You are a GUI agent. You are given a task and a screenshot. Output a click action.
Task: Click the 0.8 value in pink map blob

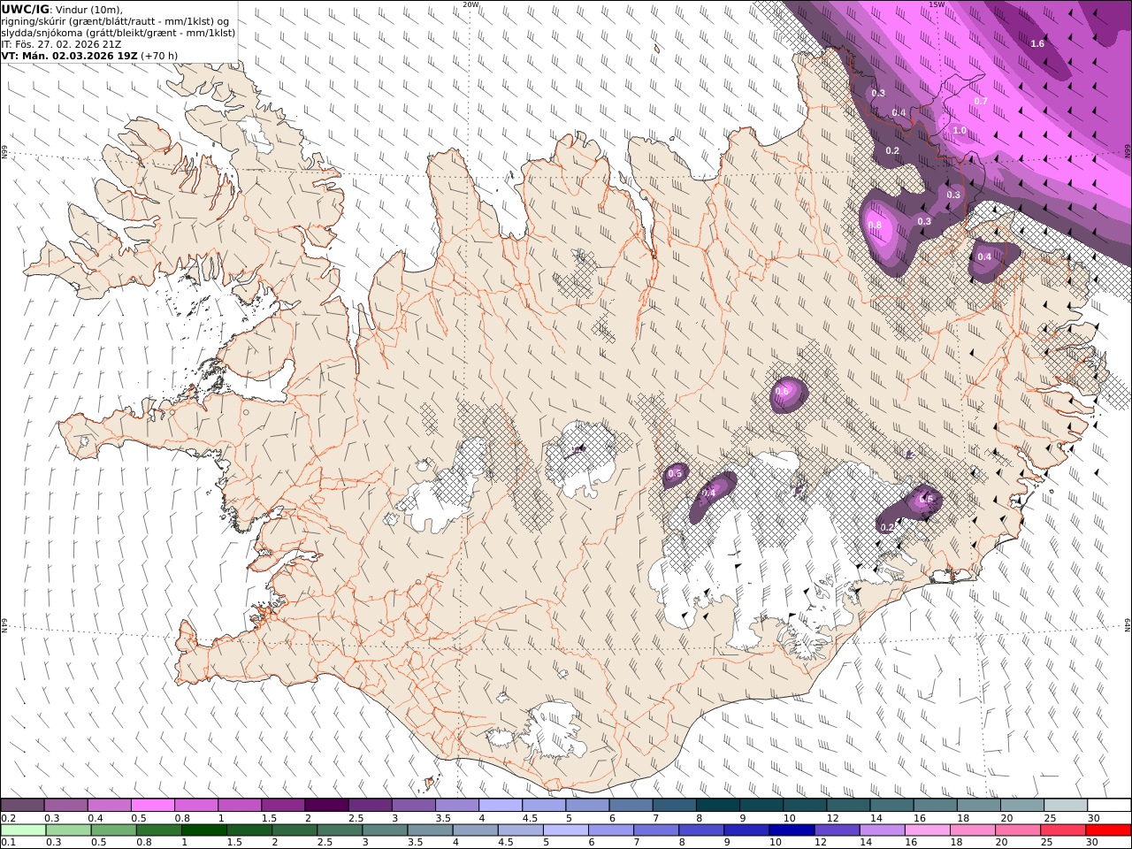point(875,226)
